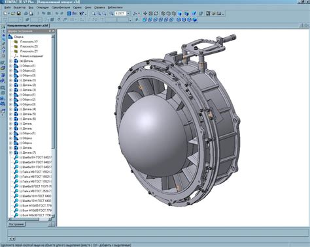Undo the last action with the toolbar arrow

pos(57,14)
